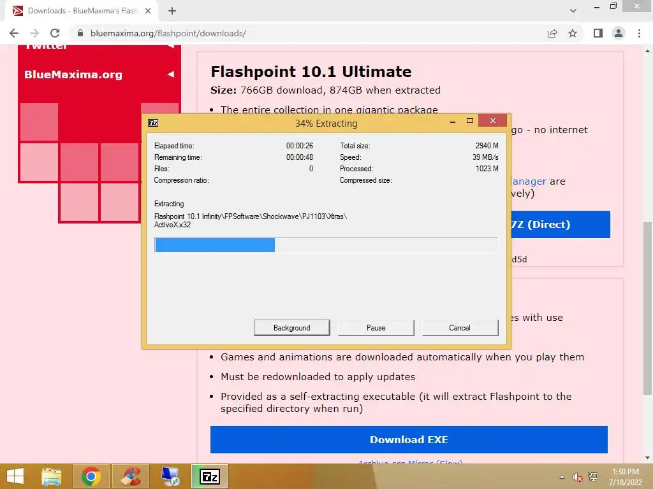Open a new tab with plus button
This screenshot has width=653, height=489.
pyautogui.click(x=172, y=11)
